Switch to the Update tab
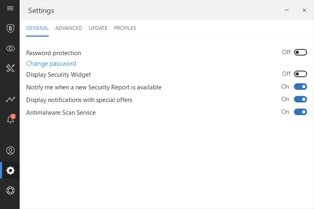The height and width of the screenshot is (209, 314). (x=98, y=28)
